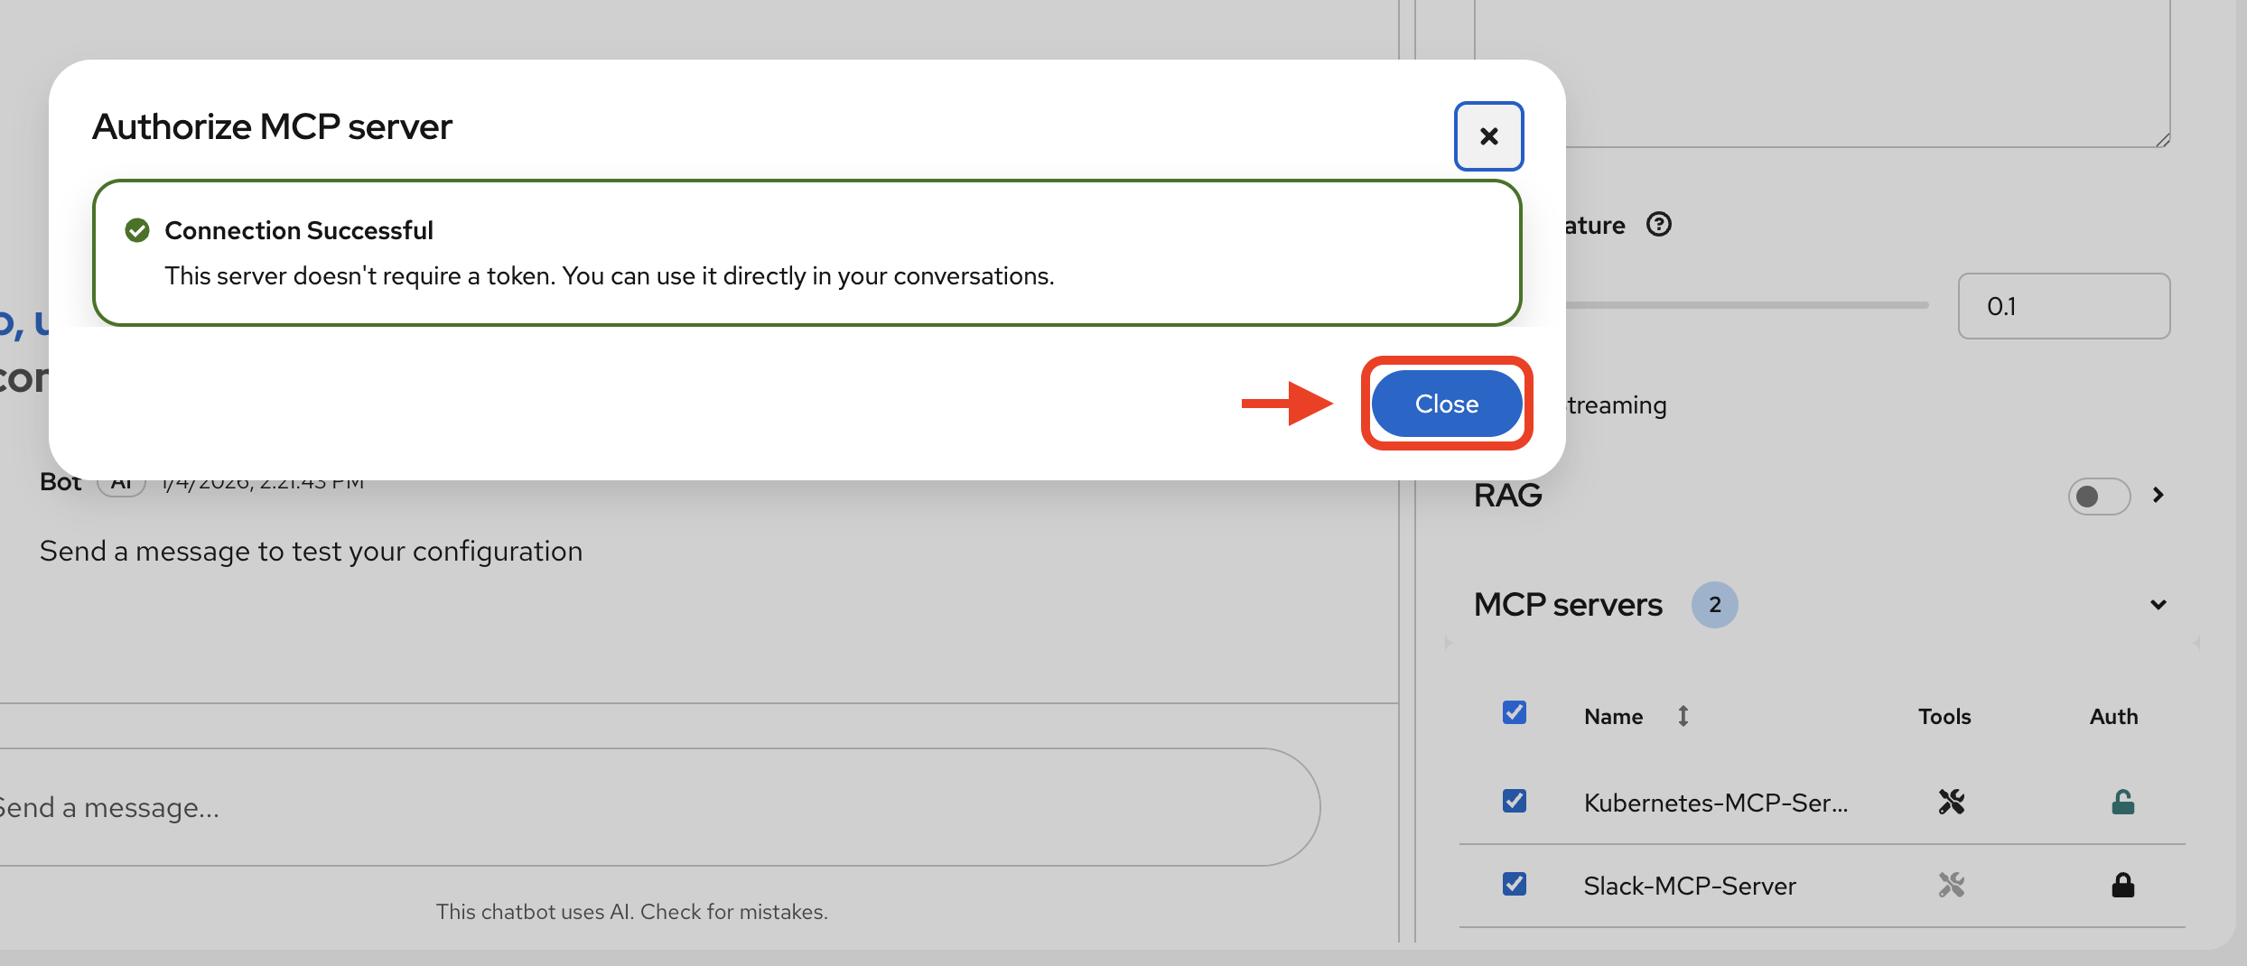Open tools for Kubernetes-MCP-Server
Image resolution: width=2247 pixels, height=966 pixels.
1951,802
